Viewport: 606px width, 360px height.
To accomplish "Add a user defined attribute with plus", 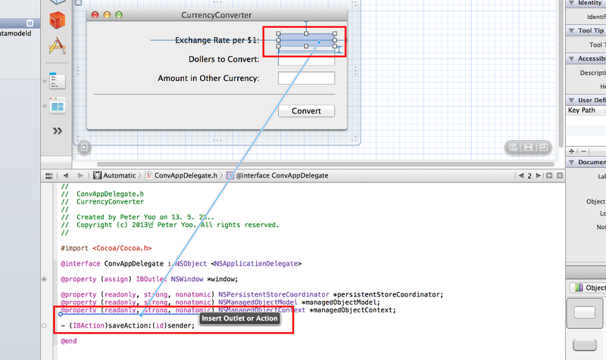I will pyautogui.click(x=571, y=151).
